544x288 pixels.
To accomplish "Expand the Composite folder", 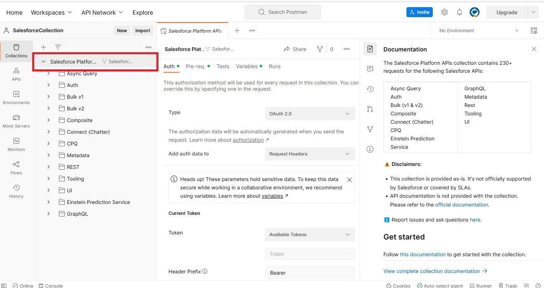I will 49,120.
